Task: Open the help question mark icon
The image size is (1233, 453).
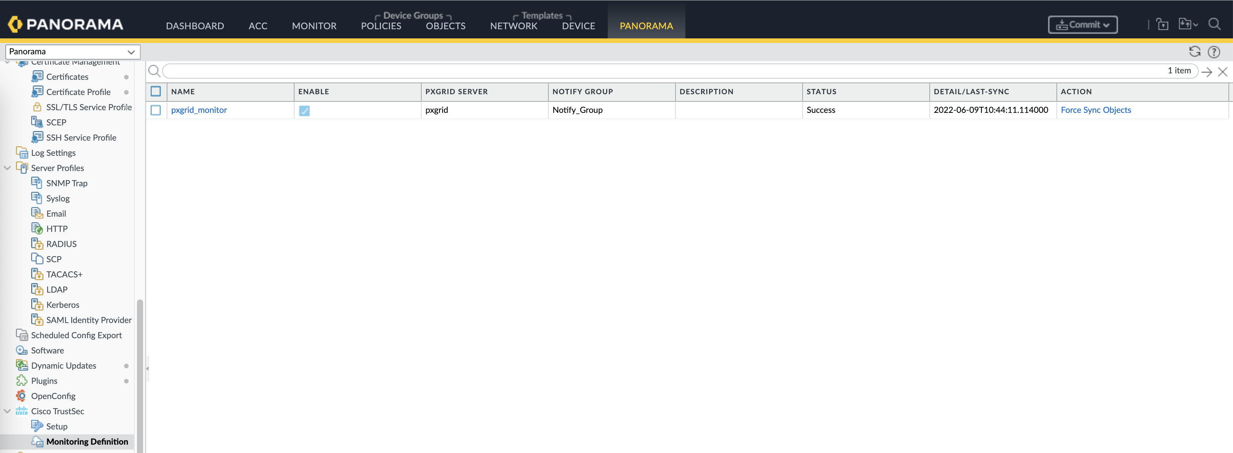Action: [1213, 52]
